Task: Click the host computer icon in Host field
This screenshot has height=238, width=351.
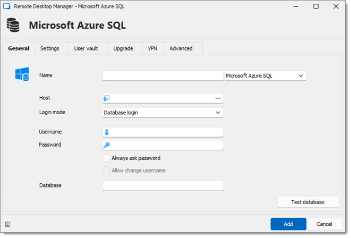Action: coord(107,98)
